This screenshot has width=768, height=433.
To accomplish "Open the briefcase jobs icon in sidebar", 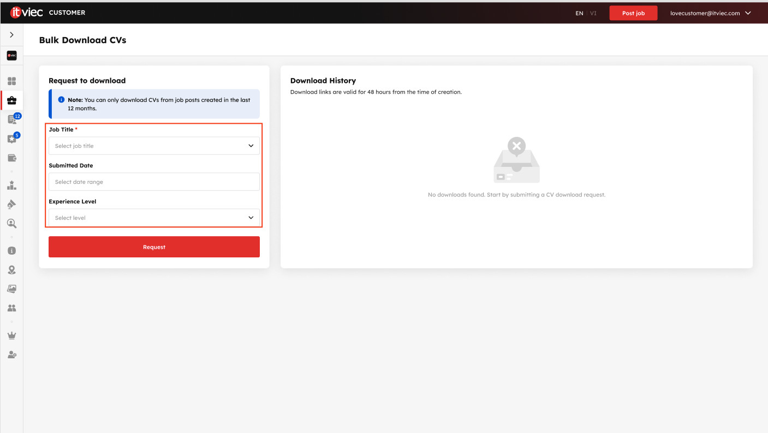I will click(11, 100).
